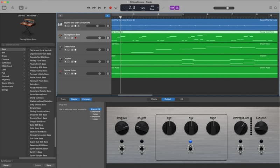
Task: Switch to the Effects tab
Action: point(154,99)
